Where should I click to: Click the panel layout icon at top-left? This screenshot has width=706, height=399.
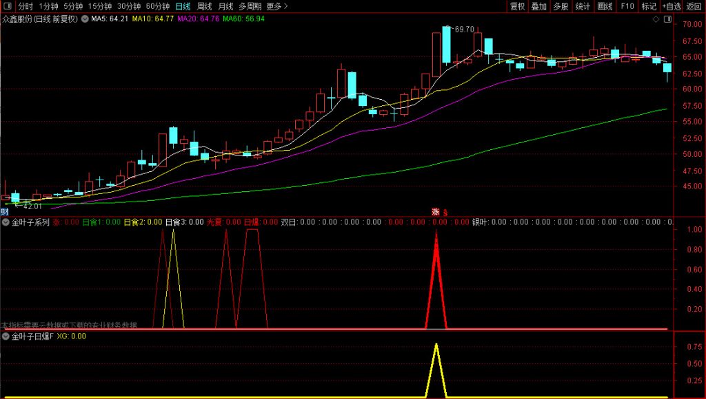click(x=7, y=6)
